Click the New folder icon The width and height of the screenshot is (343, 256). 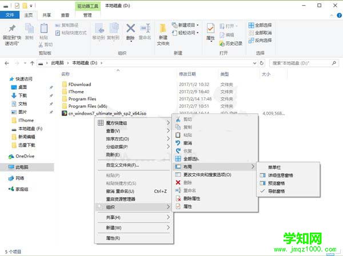tap(163, 29)
